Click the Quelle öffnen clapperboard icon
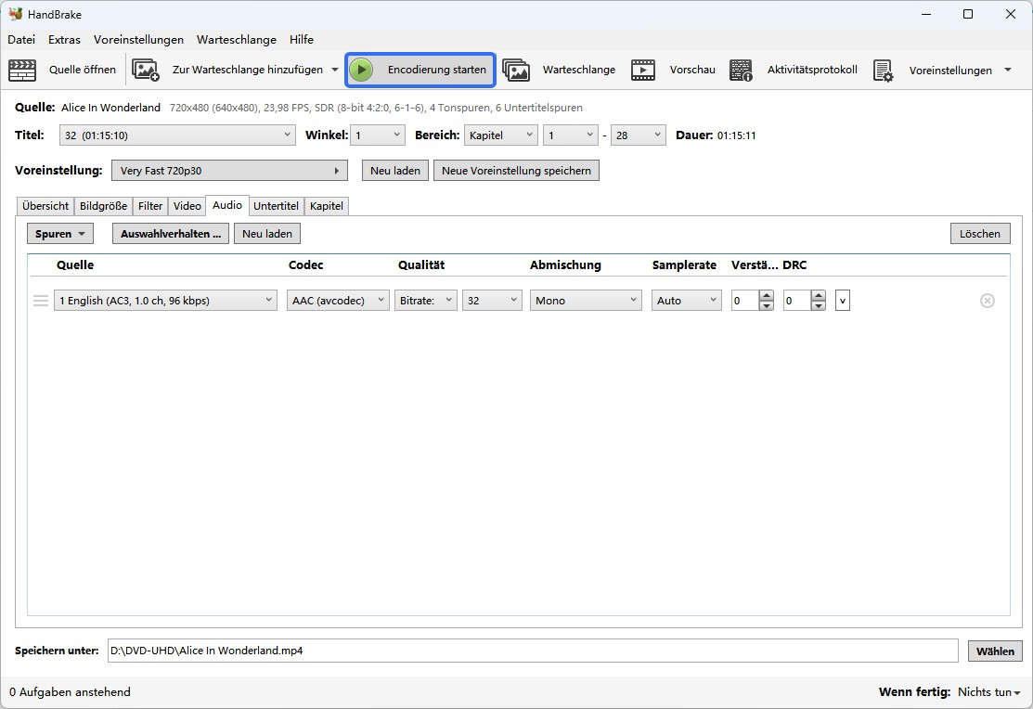Viewport: 1033px width, 709px height. tap(22, 70)
